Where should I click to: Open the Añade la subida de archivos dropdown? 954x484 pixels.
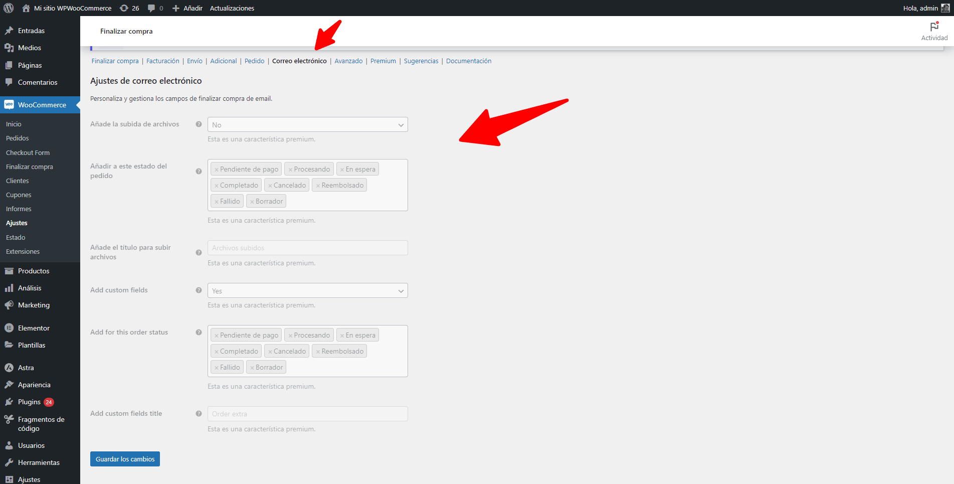coord(307,124)
